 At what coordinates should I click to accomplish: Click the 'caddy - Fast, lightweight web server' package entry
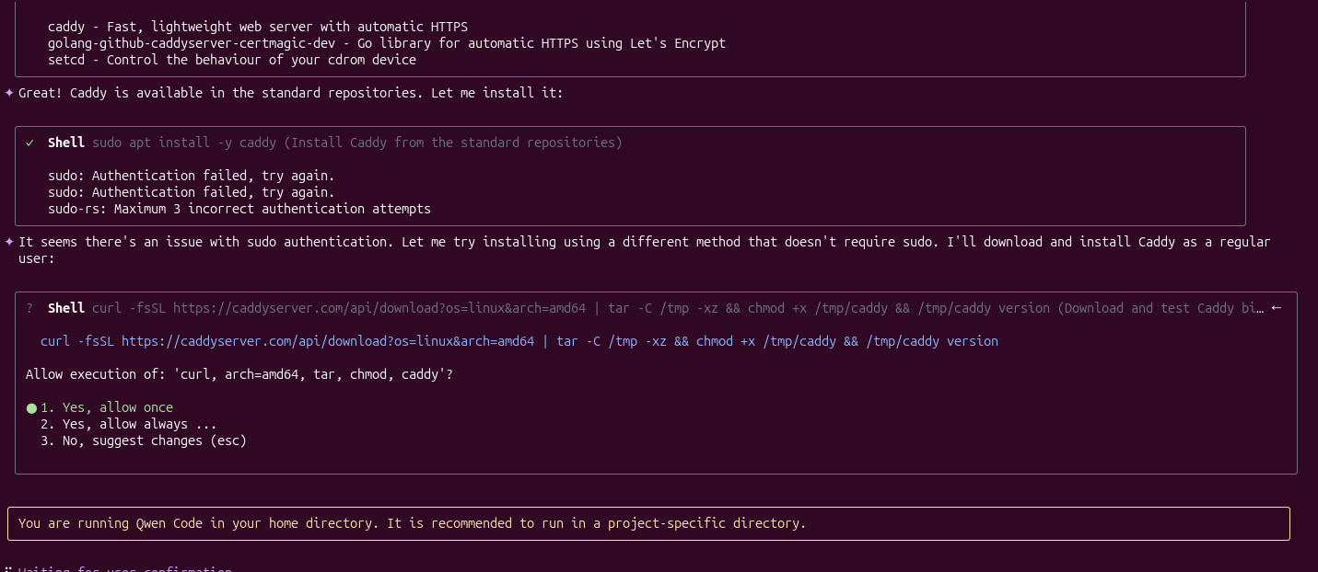(256, 27)
